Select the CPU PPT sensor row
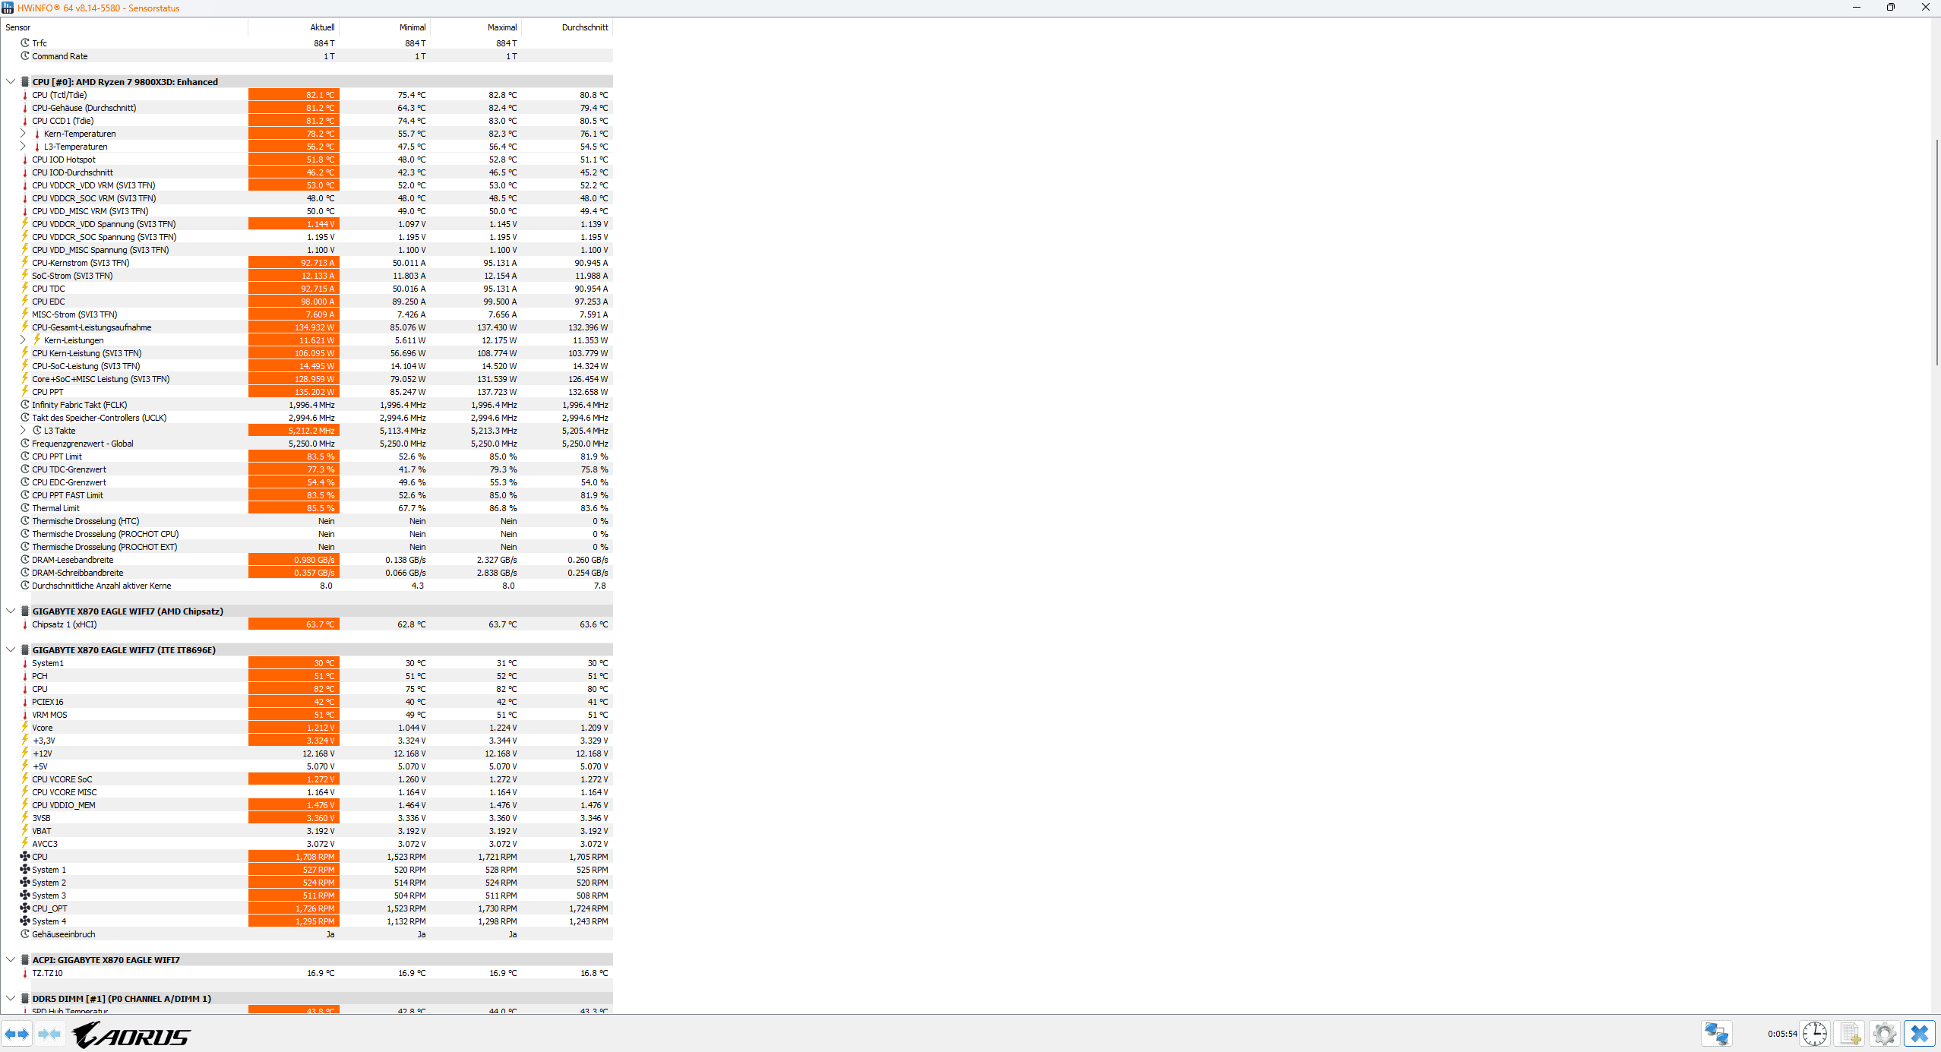The width and height of the screenshot is (1941, 1052). point(48,392)
